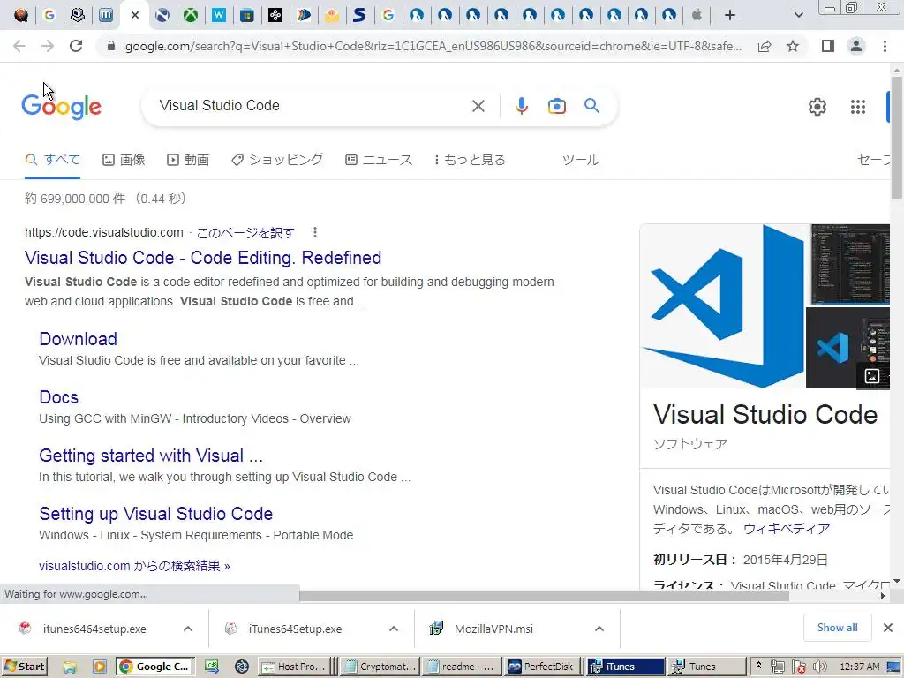Open Visual Studio Code - Code Editing result
904x678 pixels.
[203, 258]
